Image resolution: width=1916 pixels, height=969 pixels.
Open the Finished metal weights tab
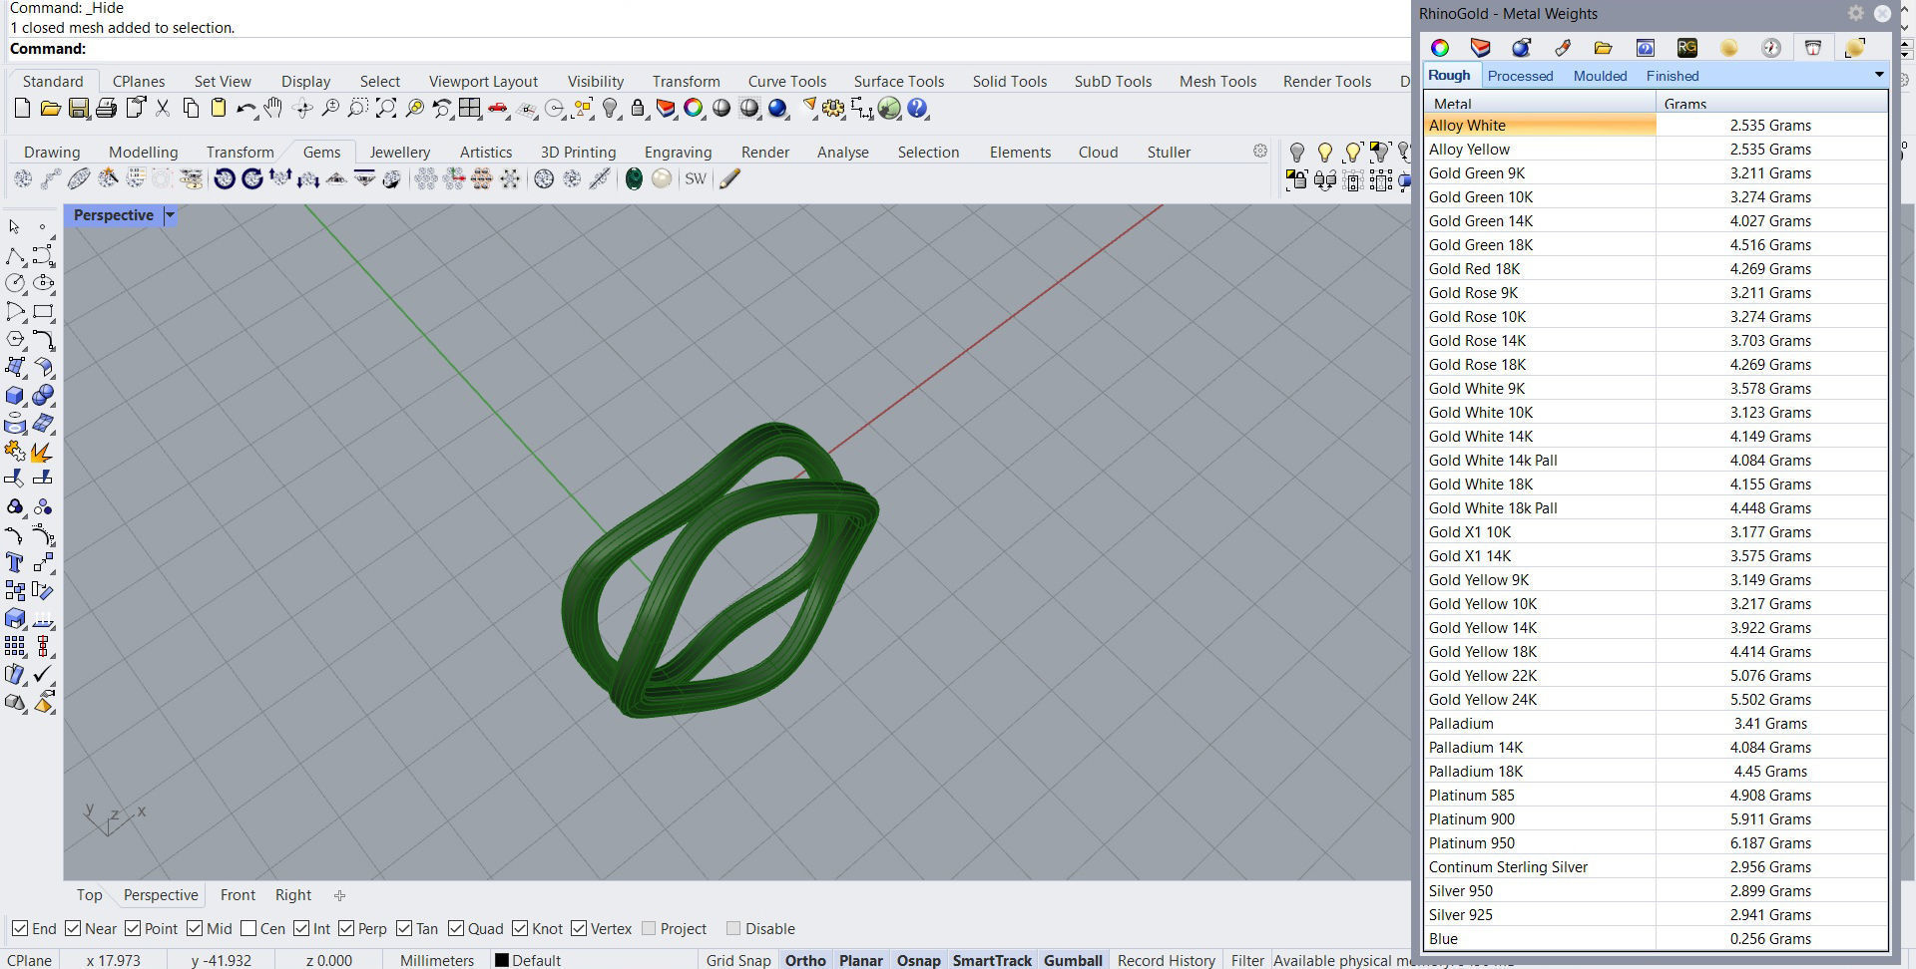click(x=1673, y=75)
